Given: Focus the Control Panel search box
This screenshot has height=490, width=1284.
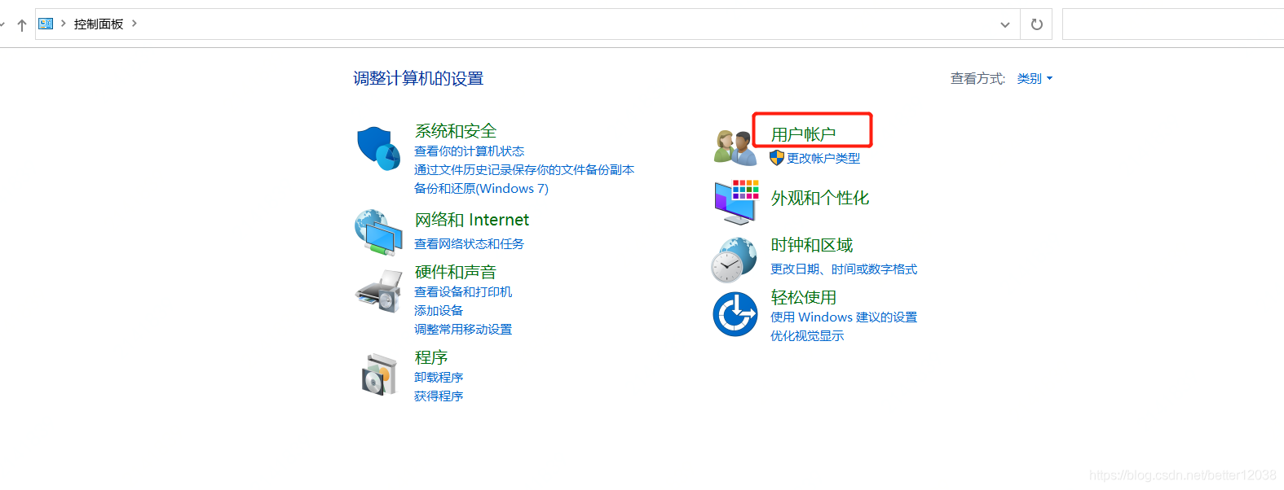Looking at the screenshot, I should click(x=1173, y=24).
